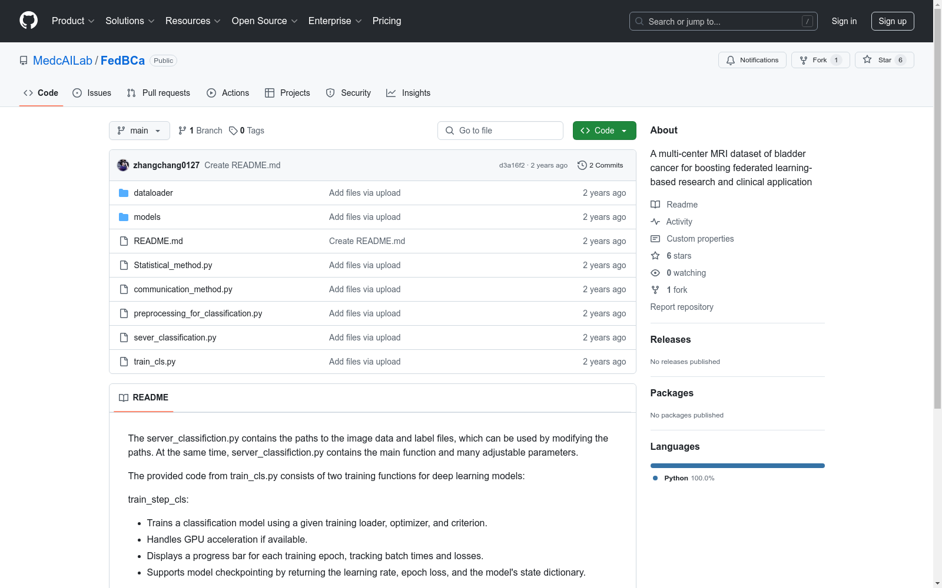Click the Sign in link
The width and height of the screenshot is (942, 588).
[x=844, y=21]
